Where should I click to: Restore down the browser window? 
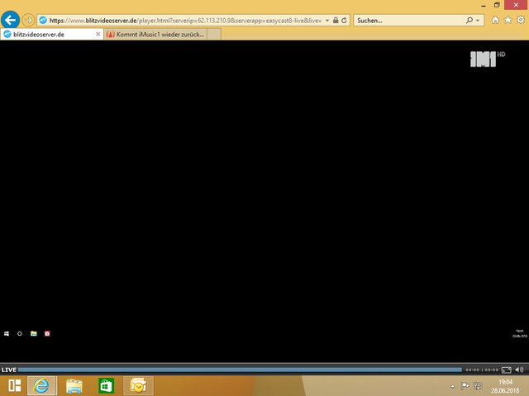[497, 5]
